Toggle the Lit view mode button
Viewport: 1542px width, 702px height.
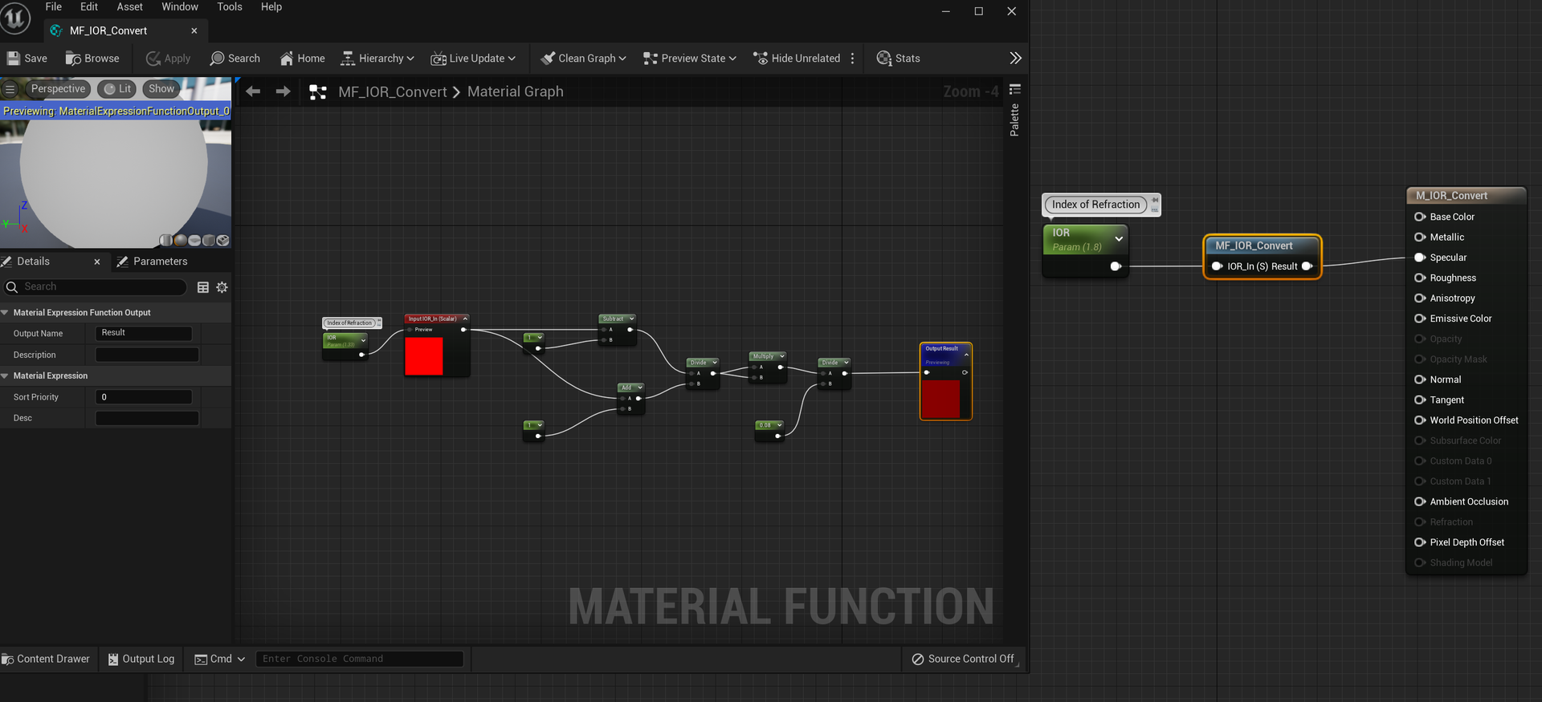[117, 89]
